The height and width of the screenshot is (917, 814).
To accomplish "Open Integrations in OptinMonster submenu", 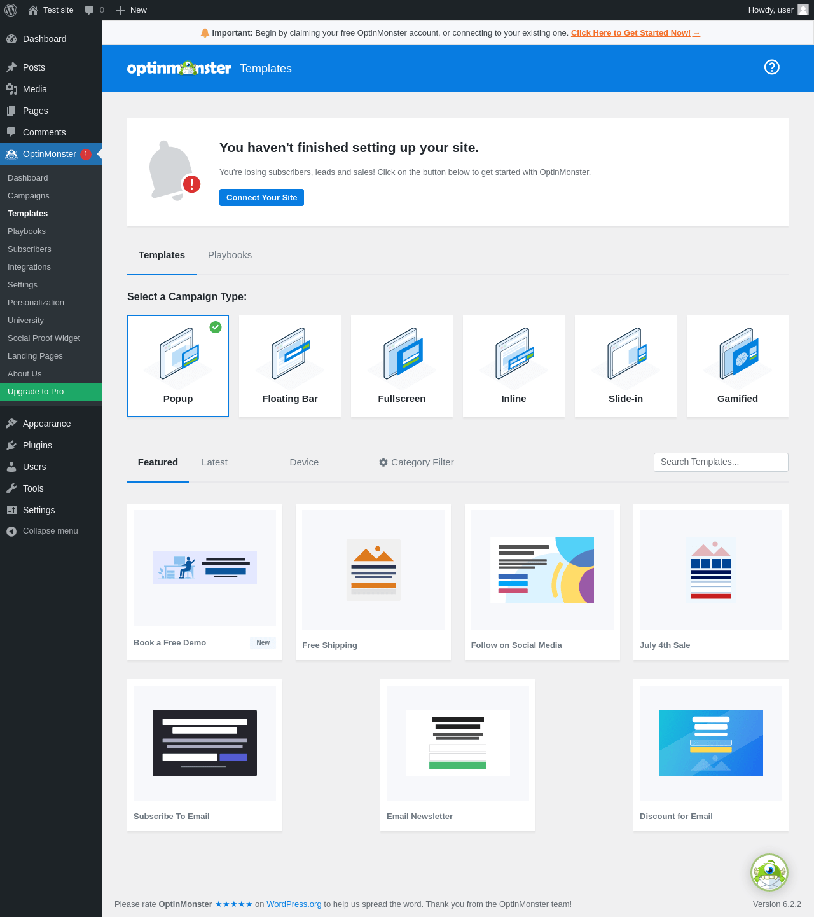I will (29, 267).
